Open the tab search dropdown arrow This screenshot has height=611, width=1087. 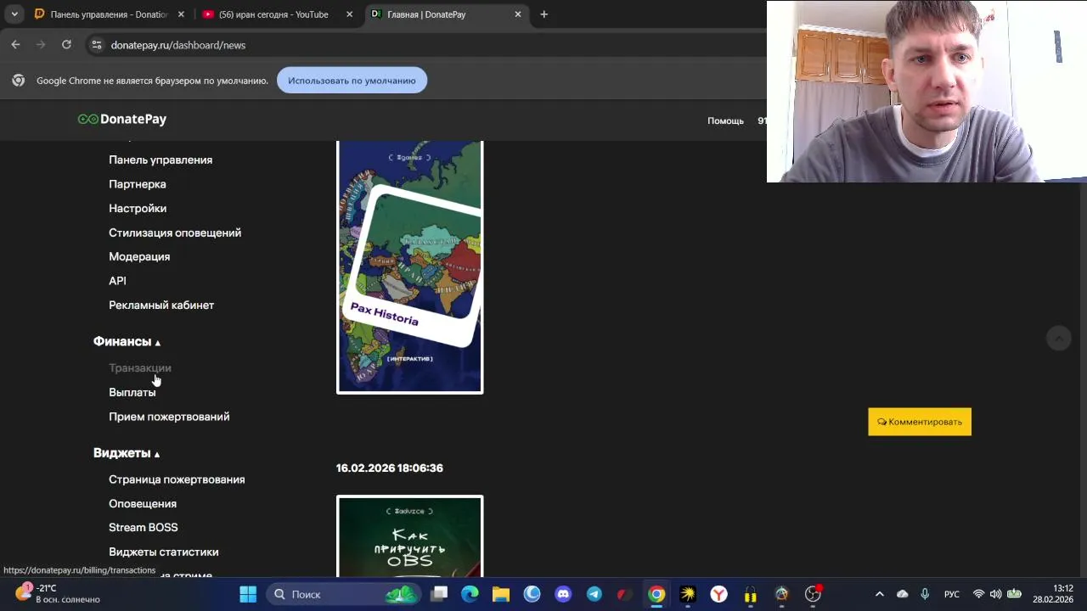[x=14, y=14]
